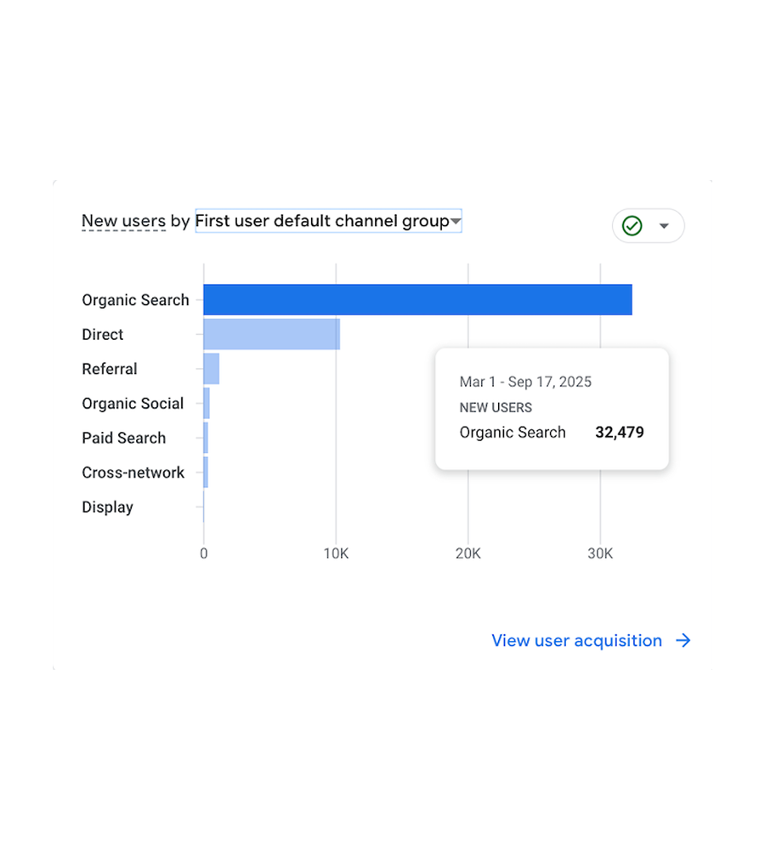Click the arrow icon after View user acquisition
This screenshot has width=765, height=850.
(x=683, y=640)
